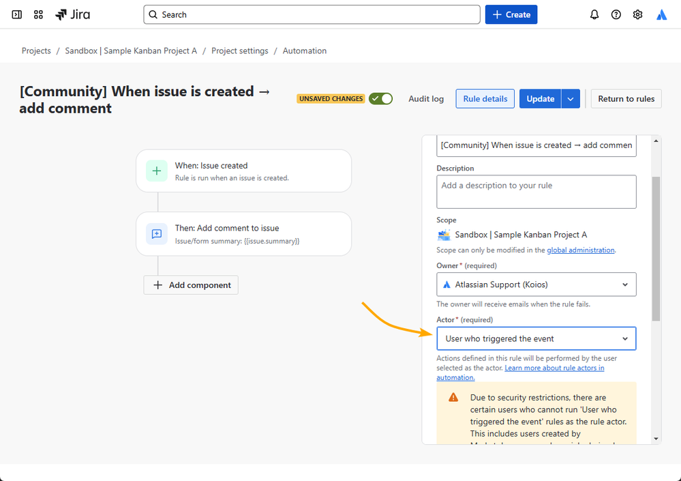The height and width of the screenshot is (481, 681).
Task: Click the Description text area
Action: 536,192
